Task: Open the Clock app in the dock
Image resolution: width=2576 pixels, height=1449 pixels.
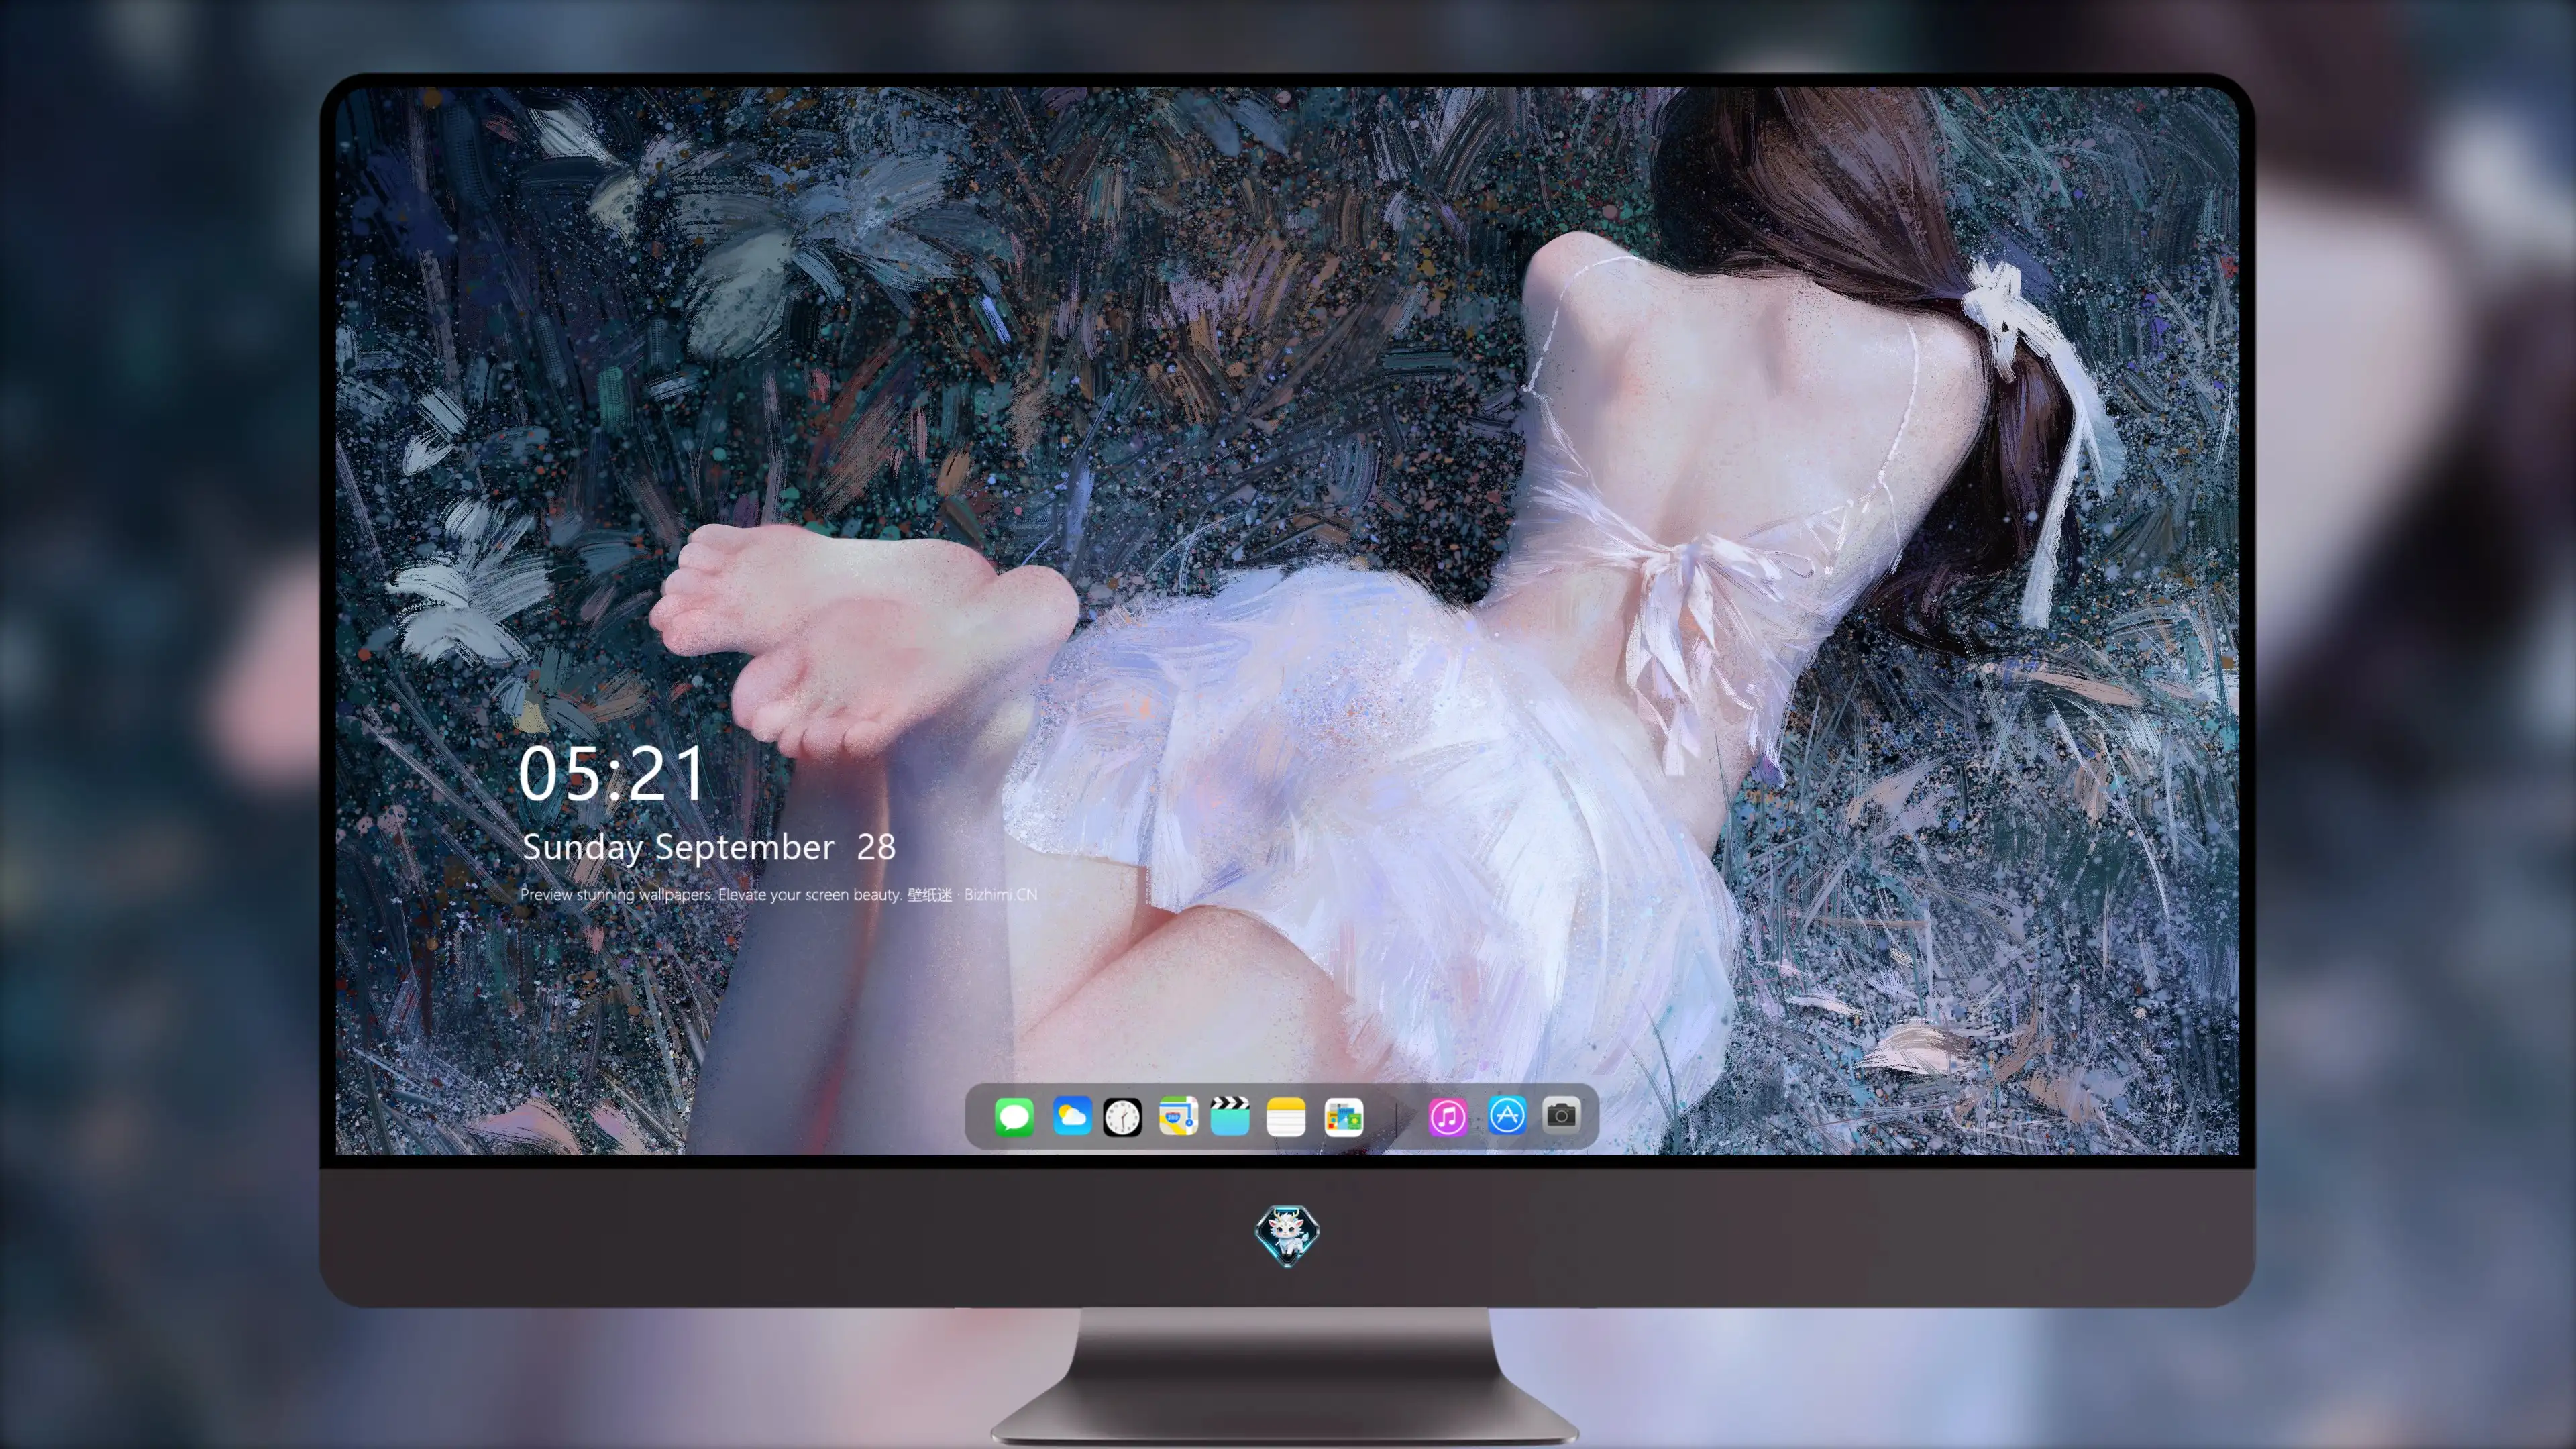Action: [1122, 1117]
